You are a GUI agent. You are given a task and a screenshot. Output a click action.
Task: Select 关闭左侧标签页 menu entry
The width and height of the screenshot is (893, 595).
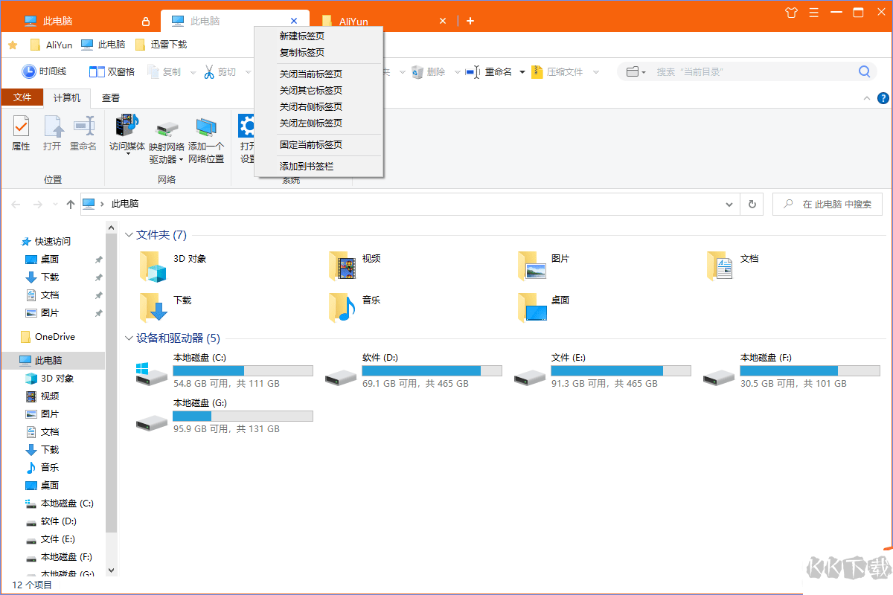(x=311, y=123)
